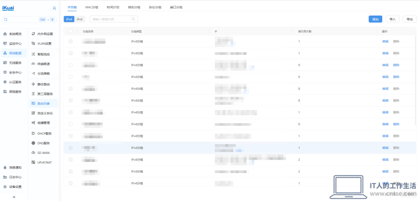420x201 pixels.
Task: Open 系统概览 in the main sidebar
Action: 14,34
